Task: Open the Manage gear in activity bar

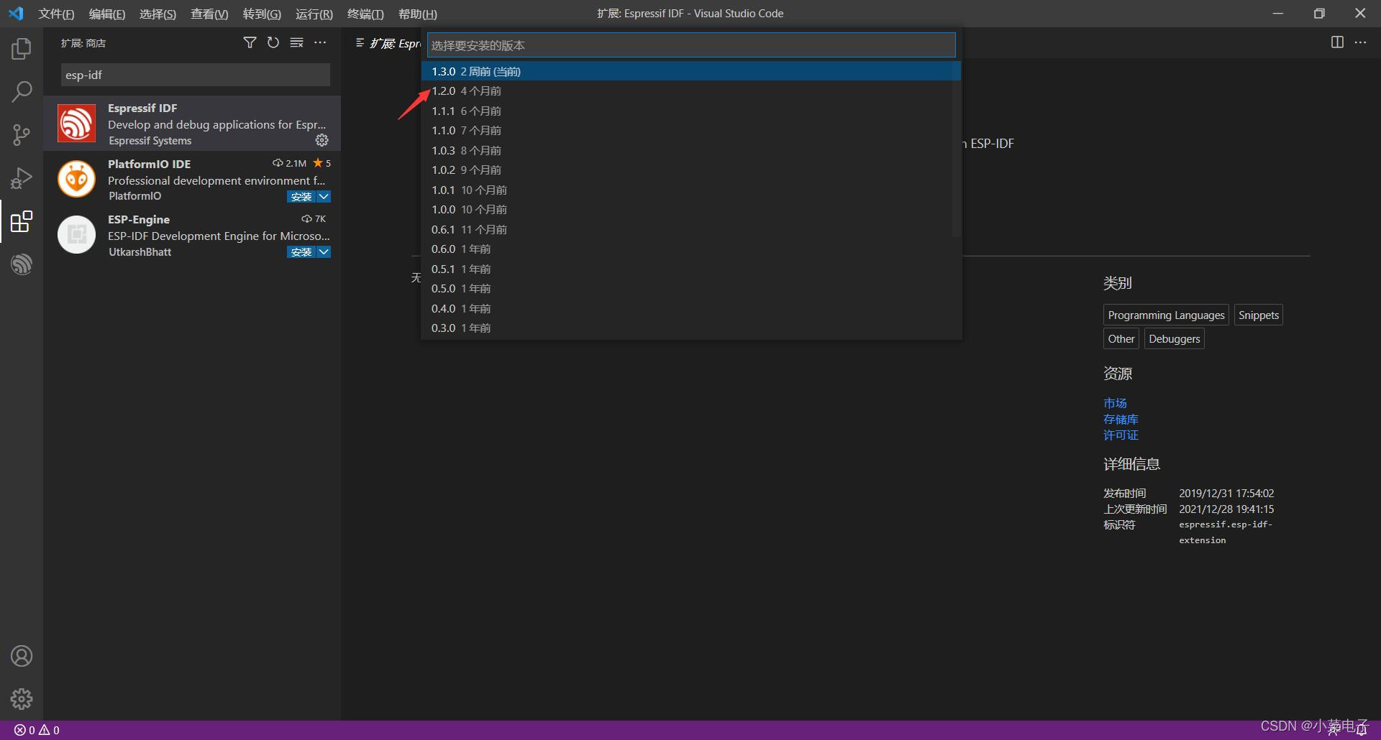Action: [x=22, y=699]
